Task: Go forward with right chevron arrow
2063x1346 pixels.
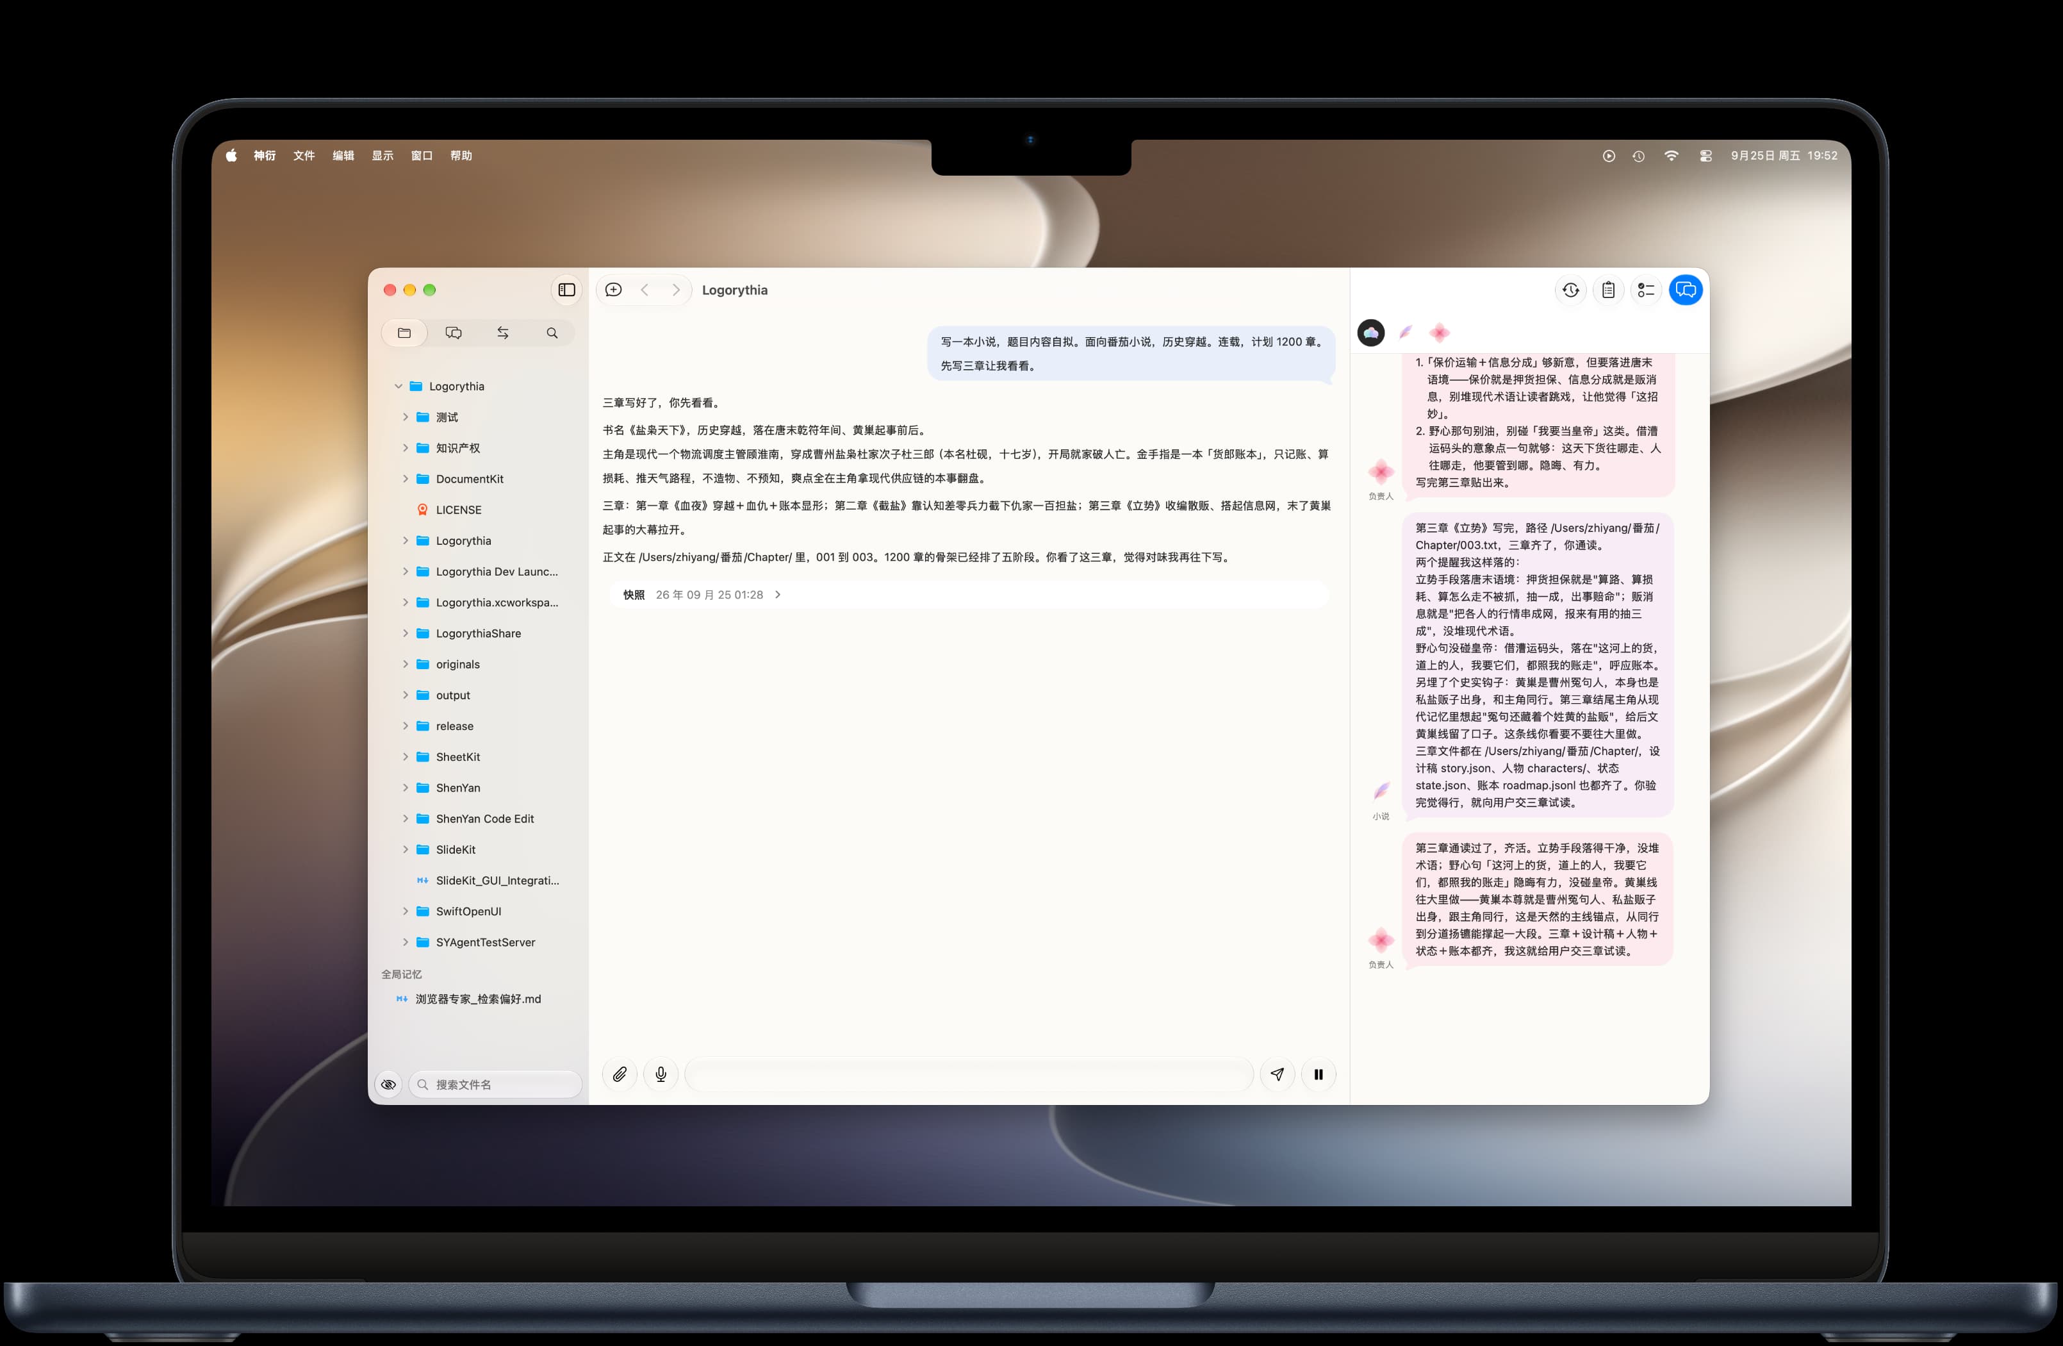Action: click(676, 290)
